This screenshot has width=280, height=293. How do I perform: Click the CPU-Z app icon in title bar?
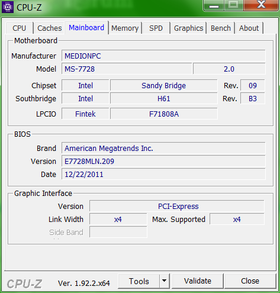[x=8, y=7]
